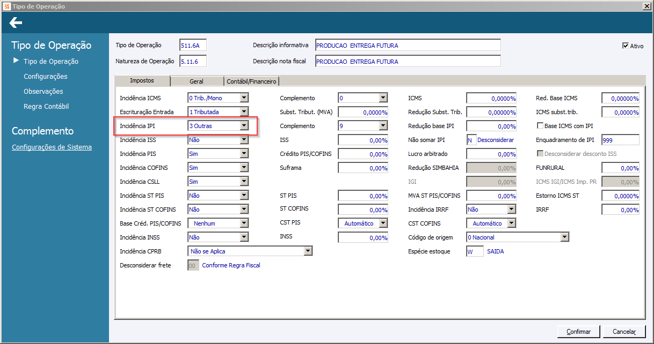
Task: Open the Incidência ICMS dropdown
Action: pos(244,98)
